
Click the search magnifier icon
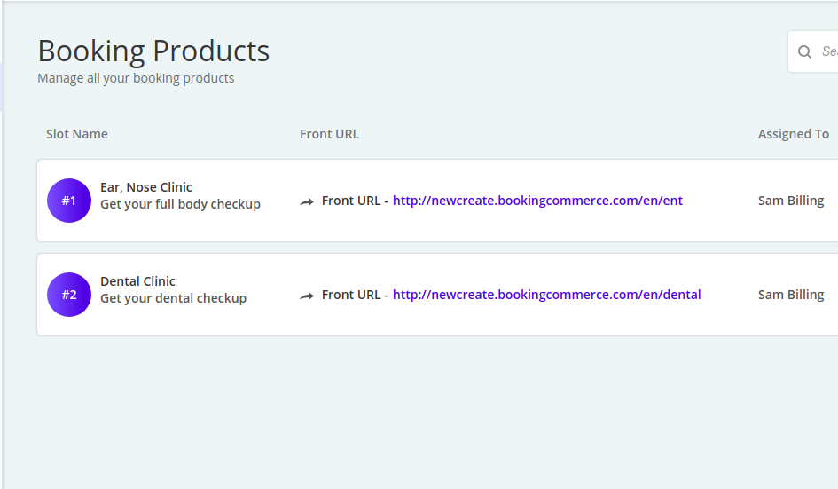tap(805, 51)
